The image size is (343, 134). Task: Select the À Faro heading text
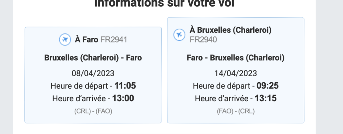(86, 40)
